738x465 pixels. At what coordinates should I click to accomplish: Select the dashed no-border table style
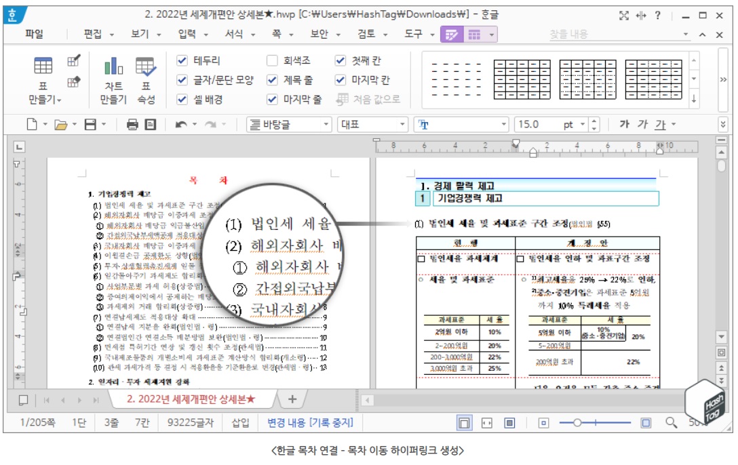(456, 79)
